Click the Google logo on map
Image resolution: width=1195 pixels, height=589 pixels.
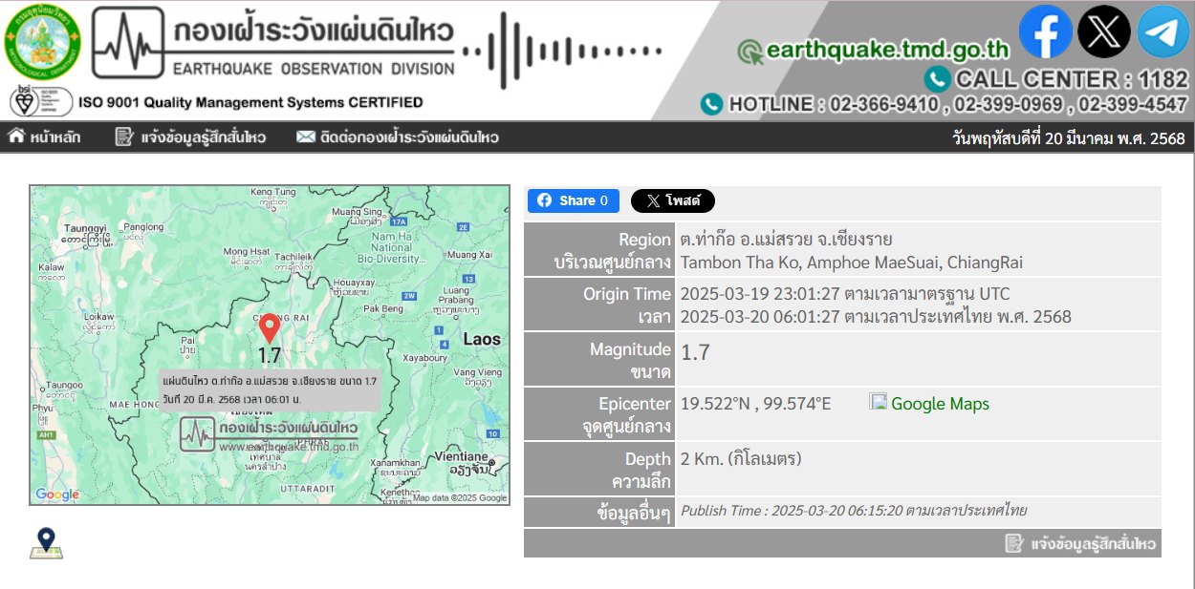56,494
